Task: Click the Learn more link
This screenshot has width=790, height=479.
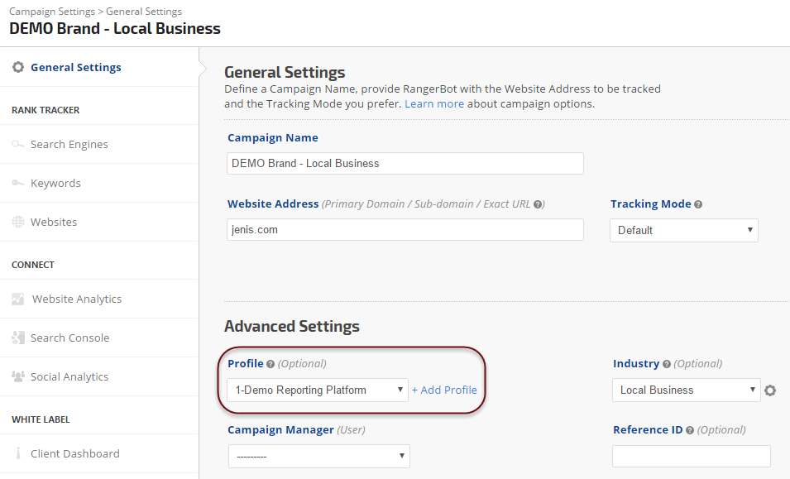Action: (x=434, y=104)
